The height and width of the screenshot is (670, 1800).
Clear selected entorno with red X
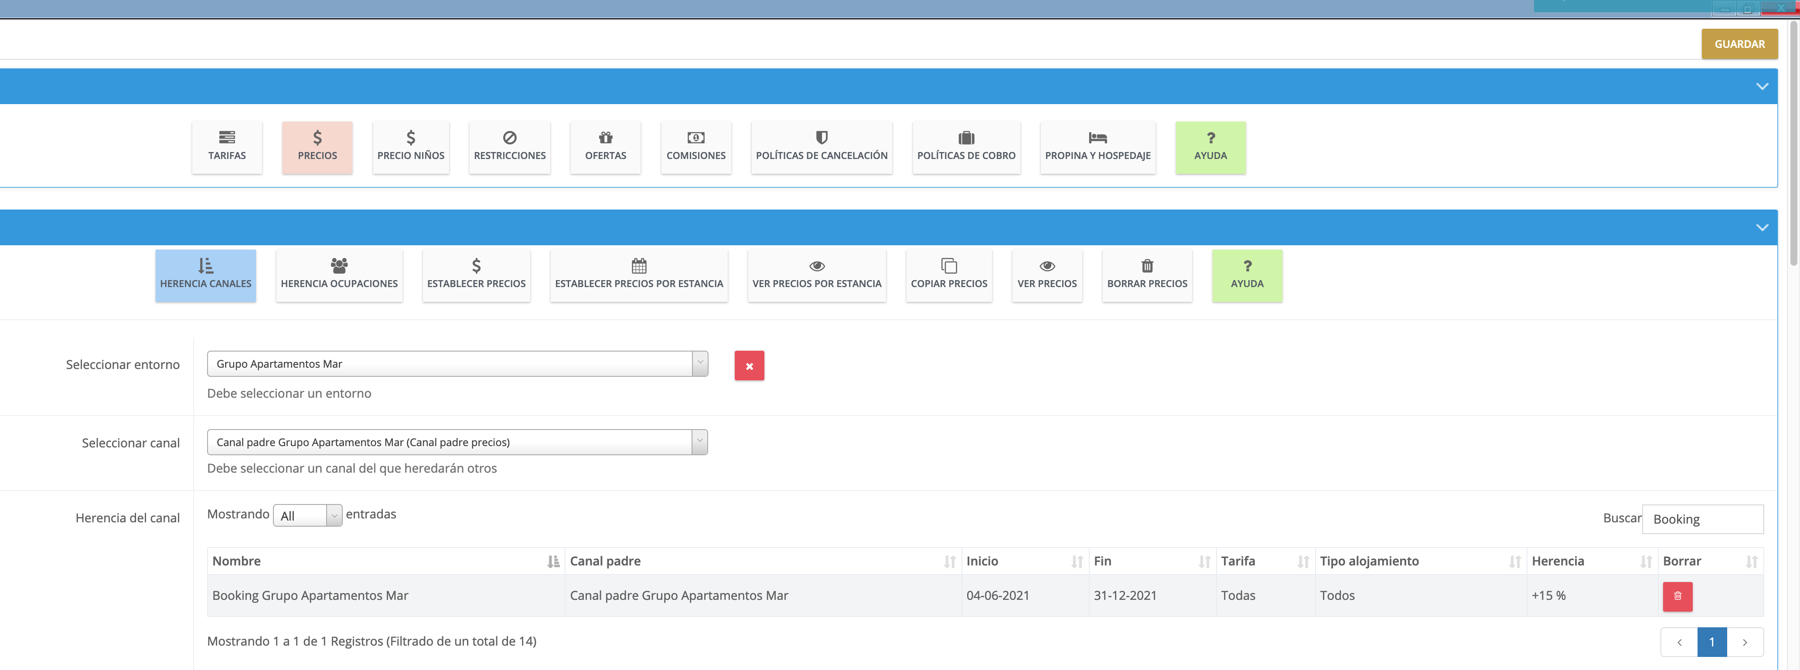(749, 365)
